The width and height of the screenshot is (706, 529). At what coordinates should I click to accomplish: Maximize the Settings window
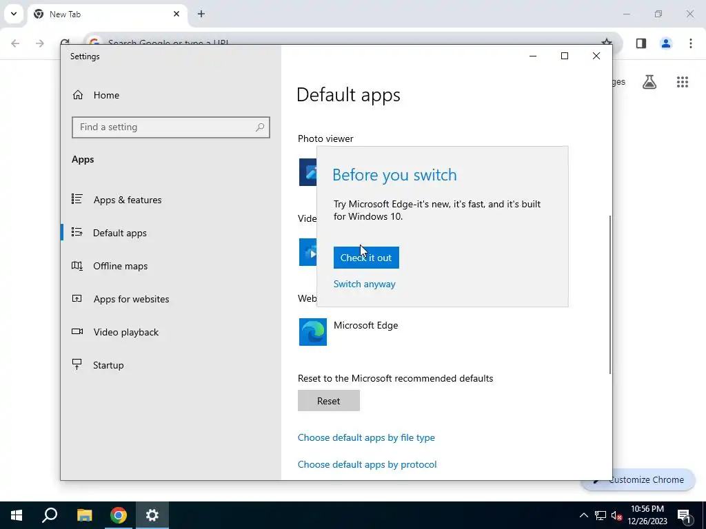[565, 56]
